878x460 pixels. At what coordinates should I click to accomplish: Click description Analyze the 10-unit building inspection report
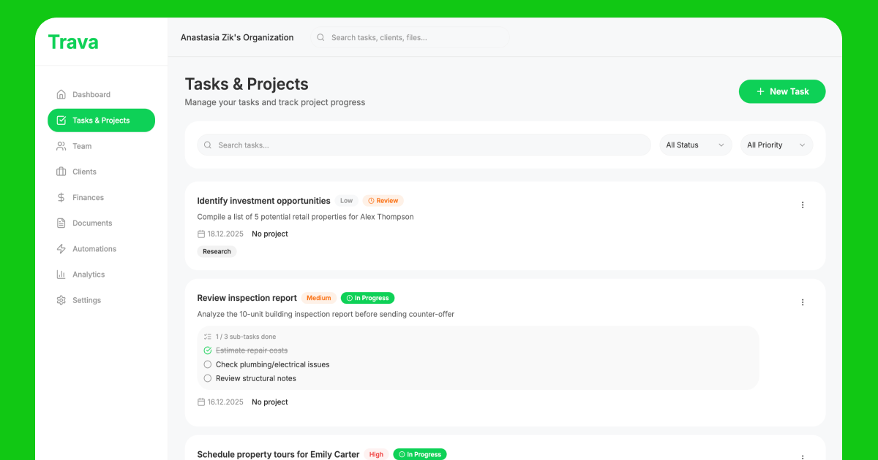click(x=326, y=314)
